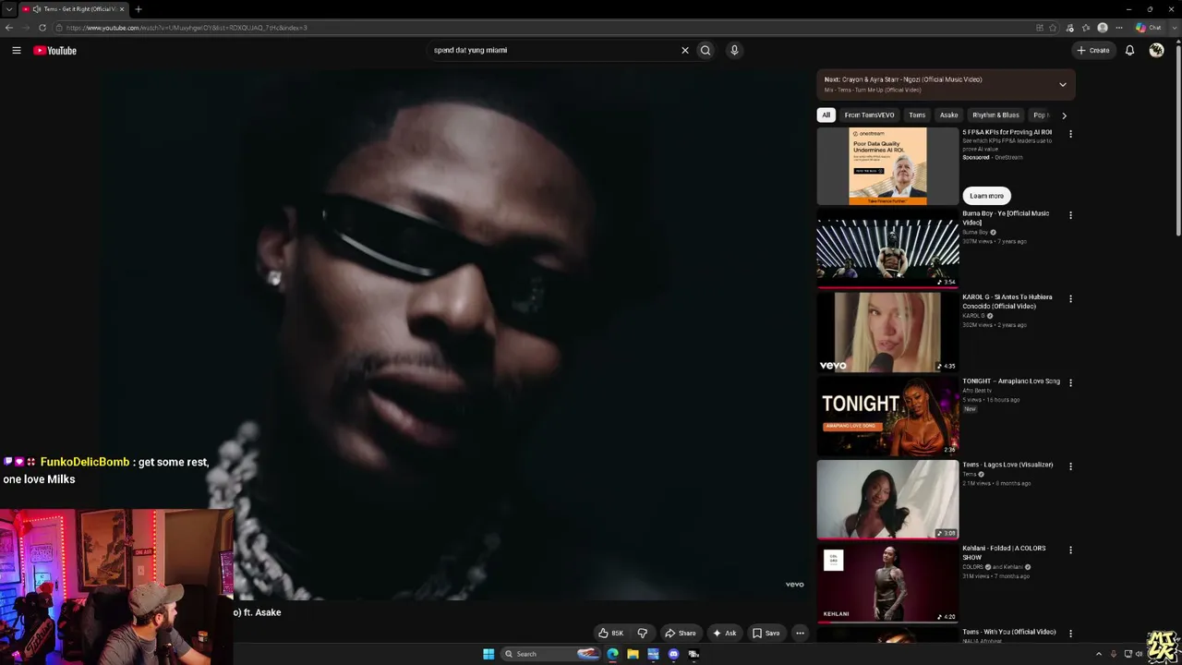Open a new browser tab
The height and width of the screenshot is (665, 1182).
138,9
